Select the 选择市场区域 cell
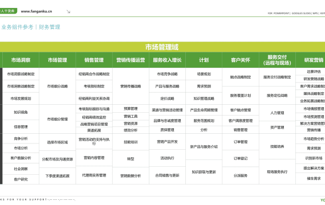The width and height of the screenshot is (325, 205). (58, 142)
